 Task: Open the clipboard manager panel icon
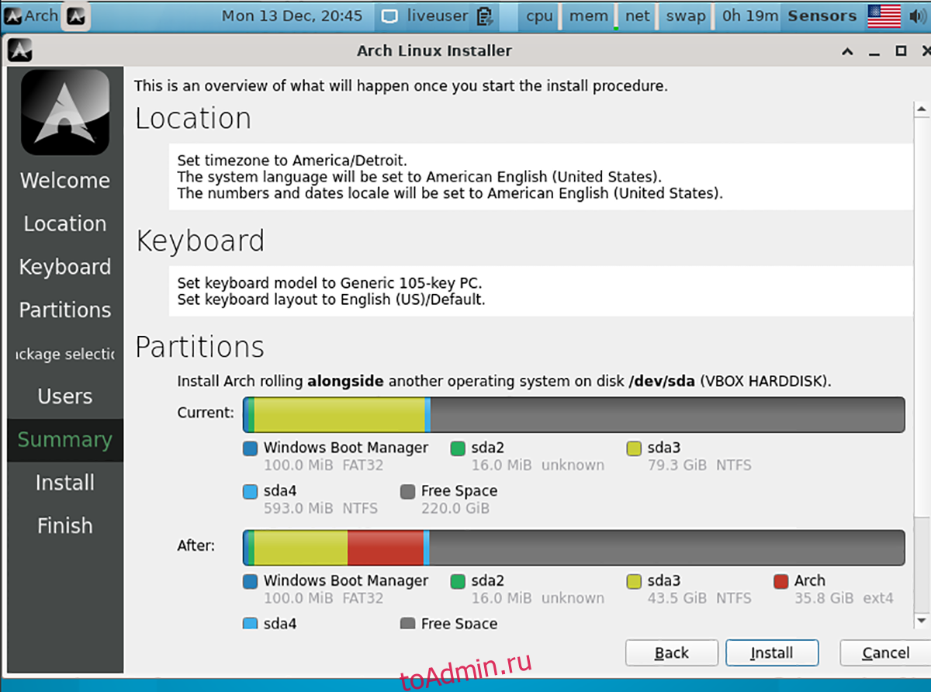[x=486, y=16]
